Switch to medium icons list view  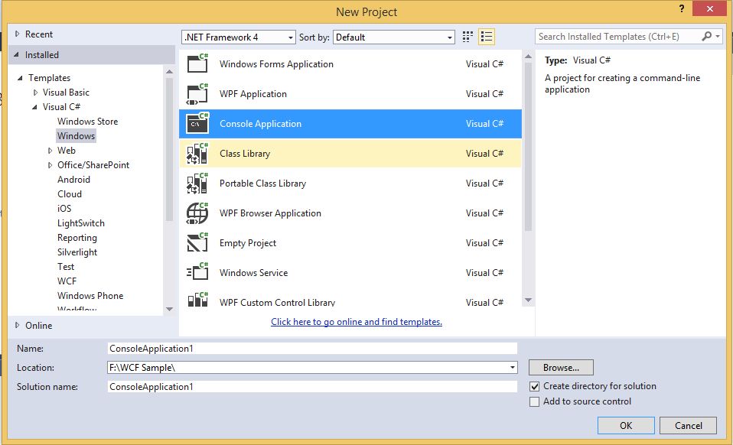486,37
